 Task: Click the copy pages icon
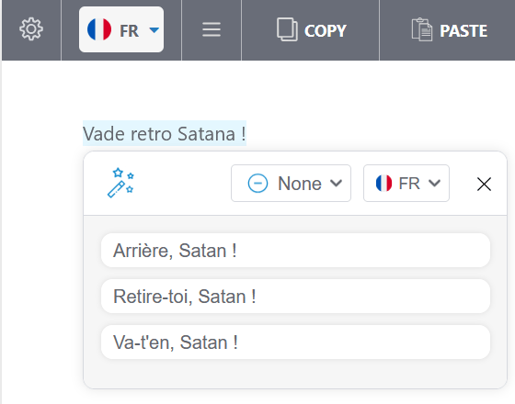[287, 29]
